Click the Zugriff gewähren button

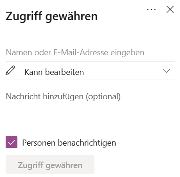(x=50, y=164)
